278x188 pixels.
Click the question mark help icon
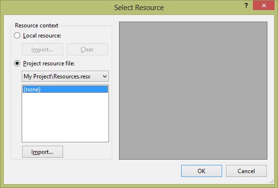click(x=246, y=5)
